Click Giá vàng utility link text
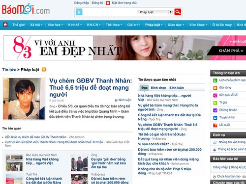 coord(225,87)
